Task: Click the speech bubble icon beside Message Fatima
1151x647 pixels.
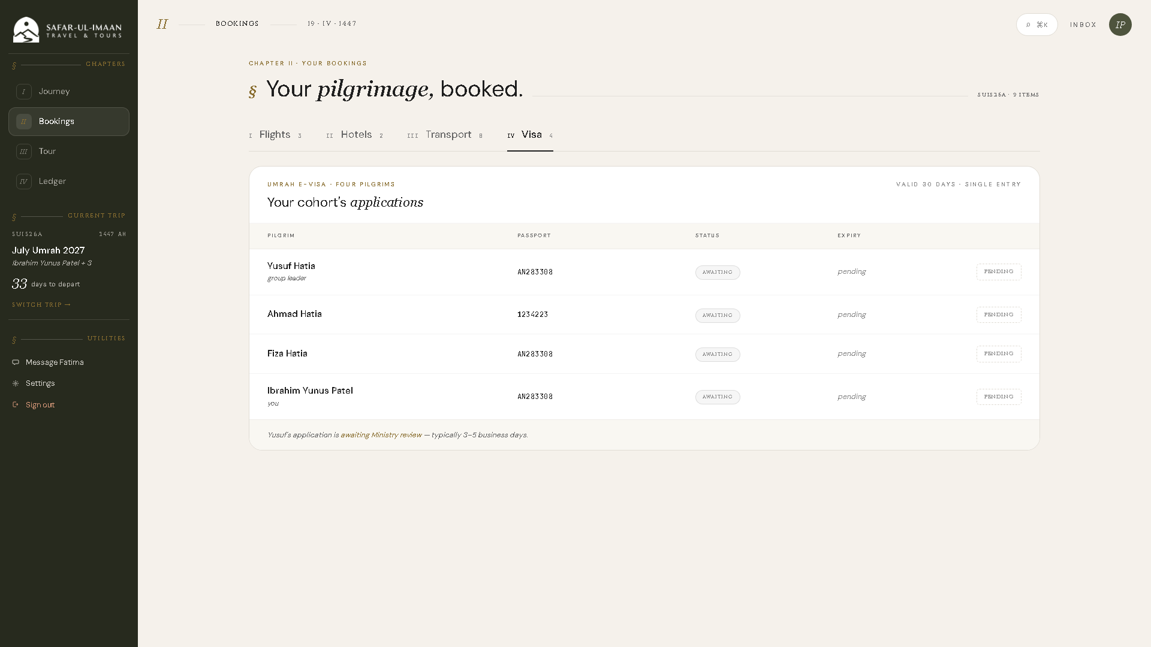Action: click(16, 362)
